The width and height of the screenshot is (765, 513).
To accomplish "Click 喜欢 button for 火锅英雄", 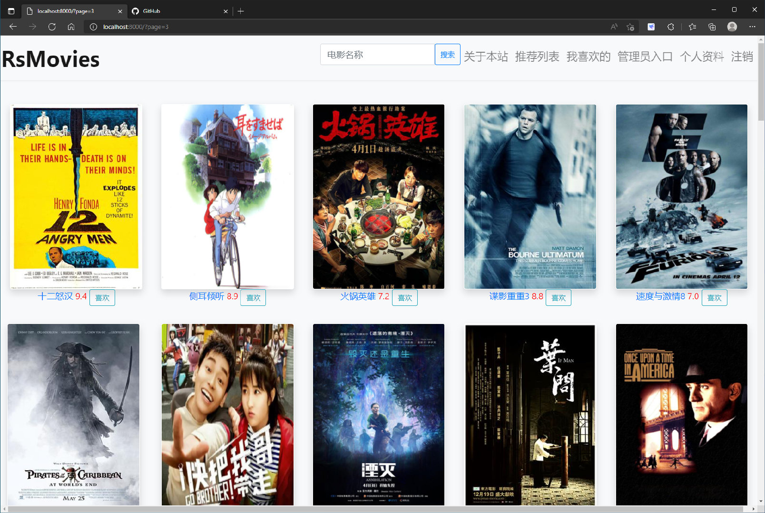I will pyautogui.click(x=405, y=298).
